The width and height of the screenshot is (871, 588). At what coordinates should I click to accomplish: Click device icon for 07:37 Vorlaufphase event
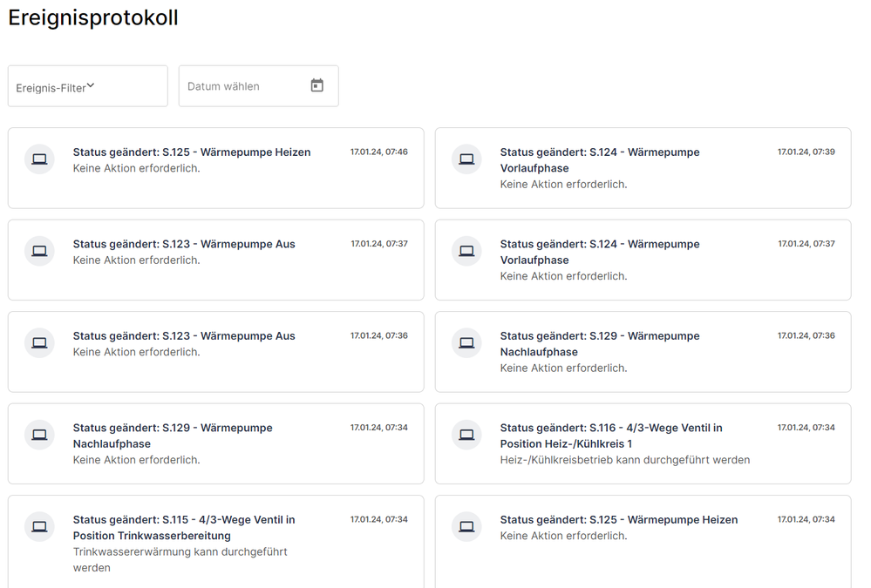tap(466, 251)
